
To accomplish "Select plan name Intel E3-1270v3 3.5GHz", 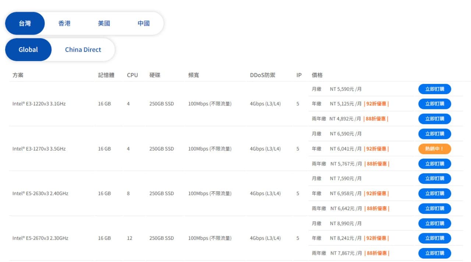I will point(39,149).
